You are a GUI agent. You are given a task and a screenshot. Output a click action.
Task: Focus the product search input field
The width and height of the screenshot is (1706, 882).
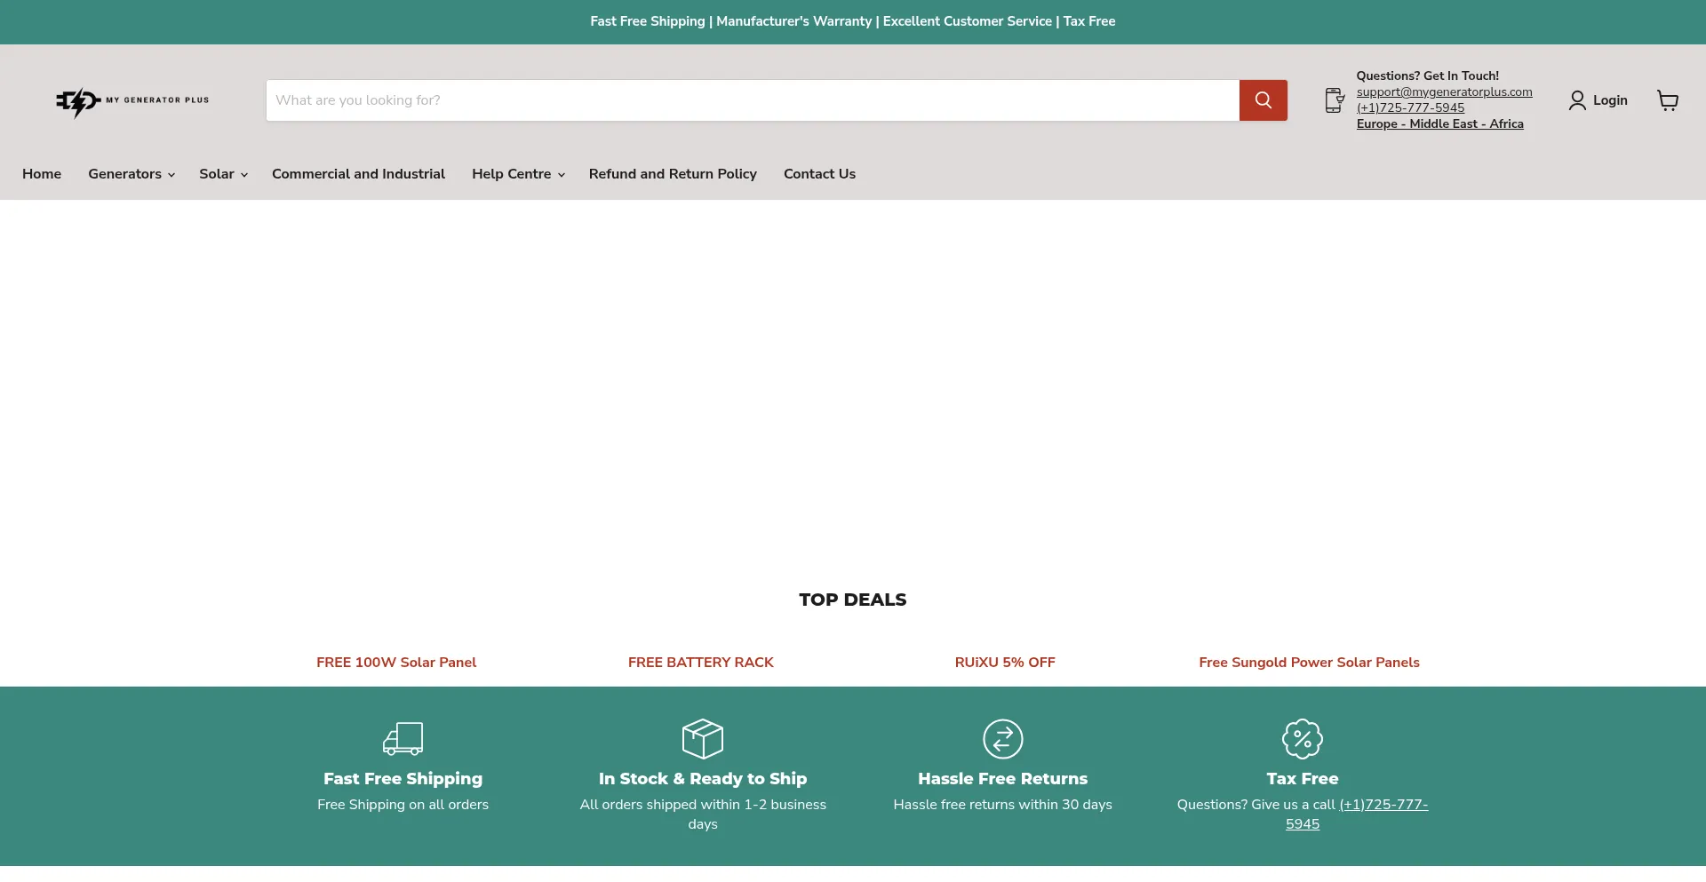752,100
